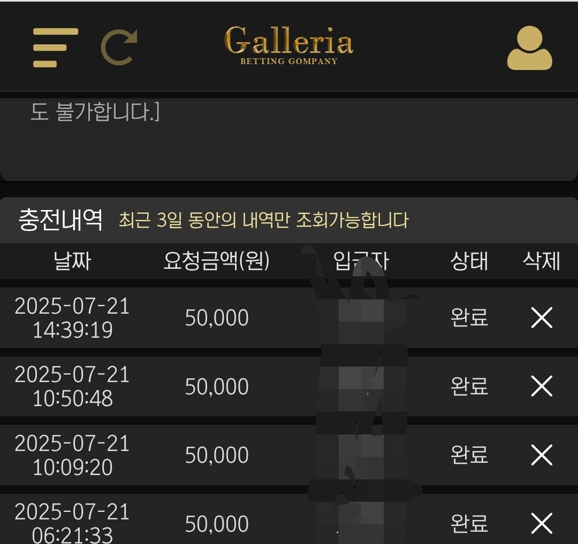Delete the 10:09:20 charge record
This screenshot has width=578, height=544.
542,455
